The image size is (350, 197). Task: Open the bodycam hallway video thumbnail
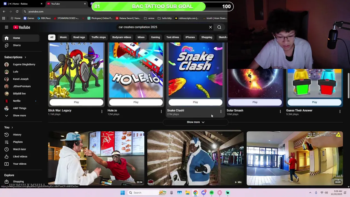[x=295, y=158]
